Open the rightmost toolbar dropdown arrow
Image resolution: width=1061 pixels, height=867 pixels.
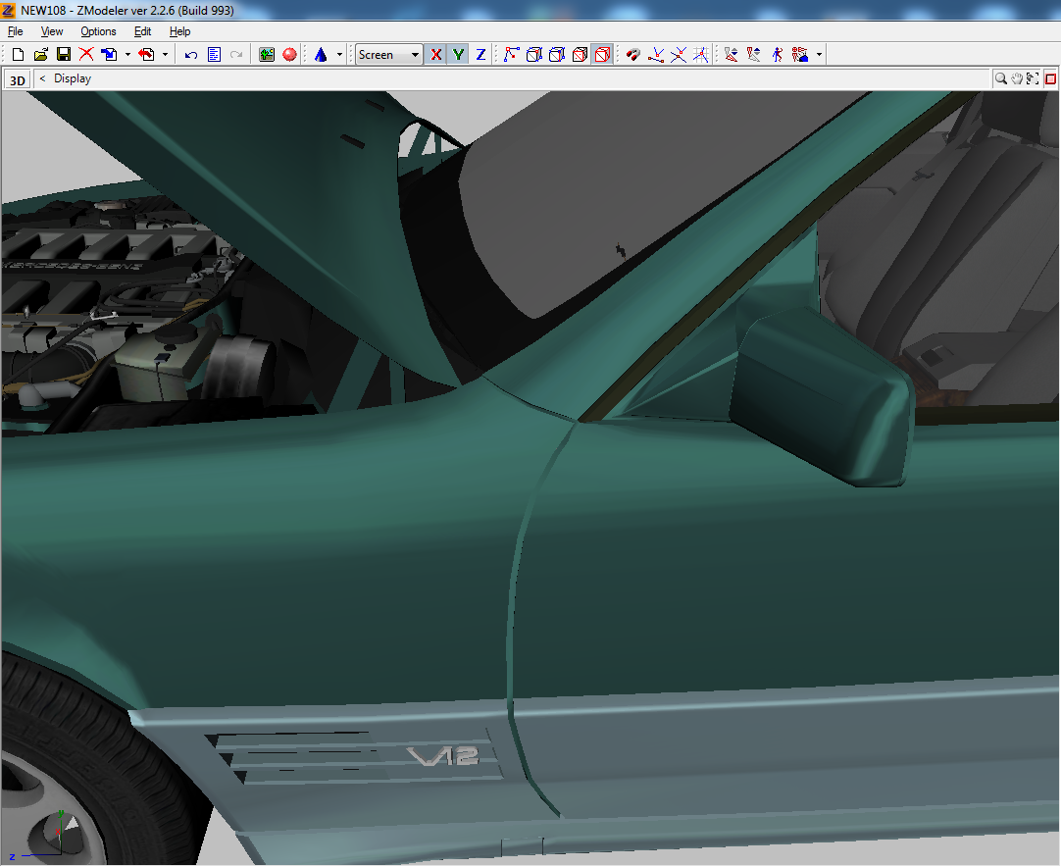click(x=819, y=54)
